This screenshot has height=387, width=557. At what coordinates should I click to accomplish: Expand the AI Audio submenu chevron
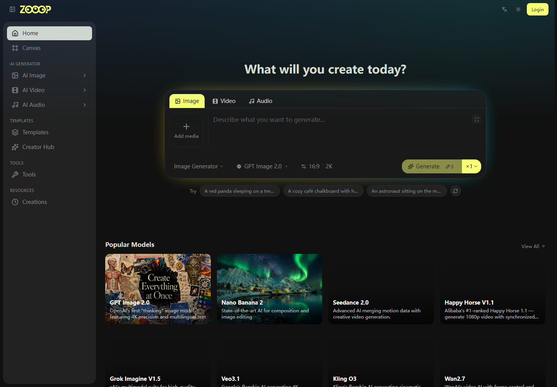tap(85, 105)
